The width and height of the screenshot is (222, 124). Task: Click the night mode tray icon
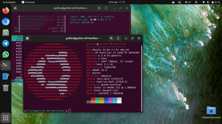(196, 2)
